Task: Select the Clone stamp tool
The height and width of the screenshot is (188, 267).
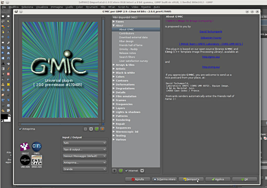Action: coord(3,85)
